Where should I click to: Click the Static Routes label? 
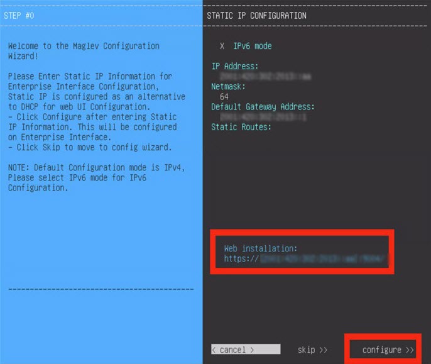tap(241, 127)
